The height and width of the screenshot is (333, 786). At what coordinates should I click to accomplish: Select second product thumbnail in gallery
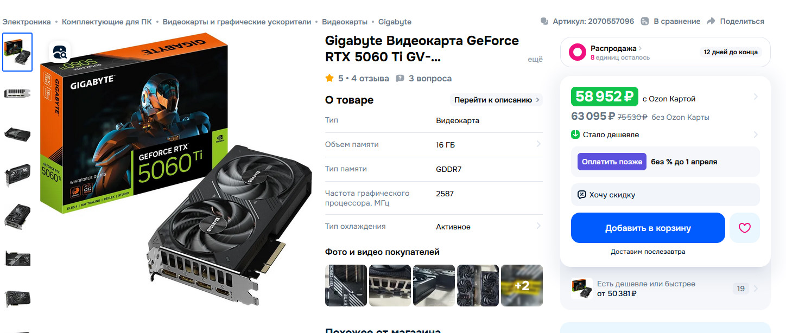point(17,93)
